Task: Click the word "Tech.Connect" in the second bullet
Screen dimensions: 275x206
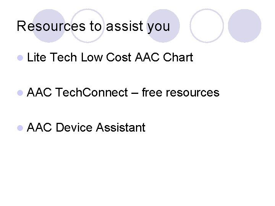Action: [92, 92]
